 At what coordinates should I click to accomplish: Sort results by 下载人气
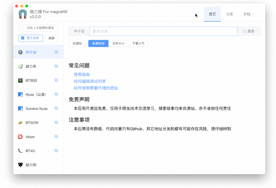pos(138,43)
